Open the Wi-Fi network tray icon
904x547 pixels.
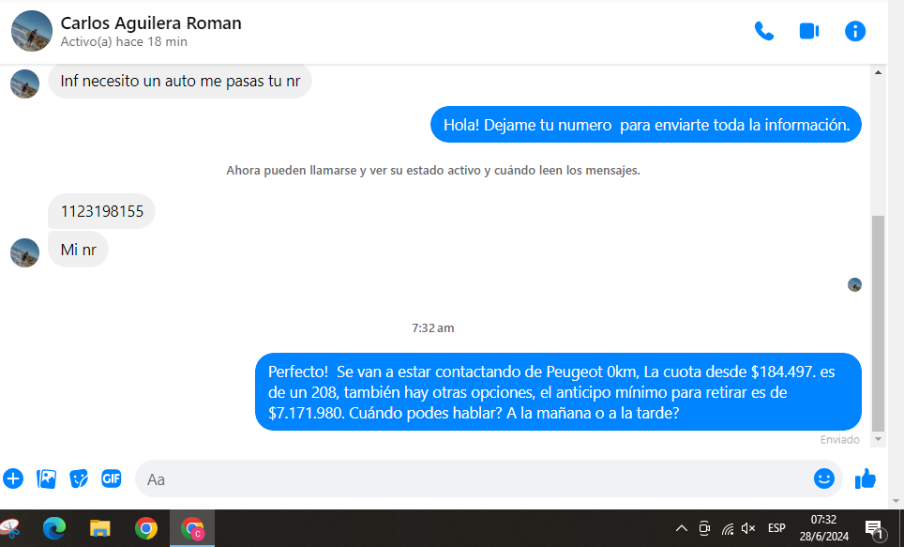point(727,528)
